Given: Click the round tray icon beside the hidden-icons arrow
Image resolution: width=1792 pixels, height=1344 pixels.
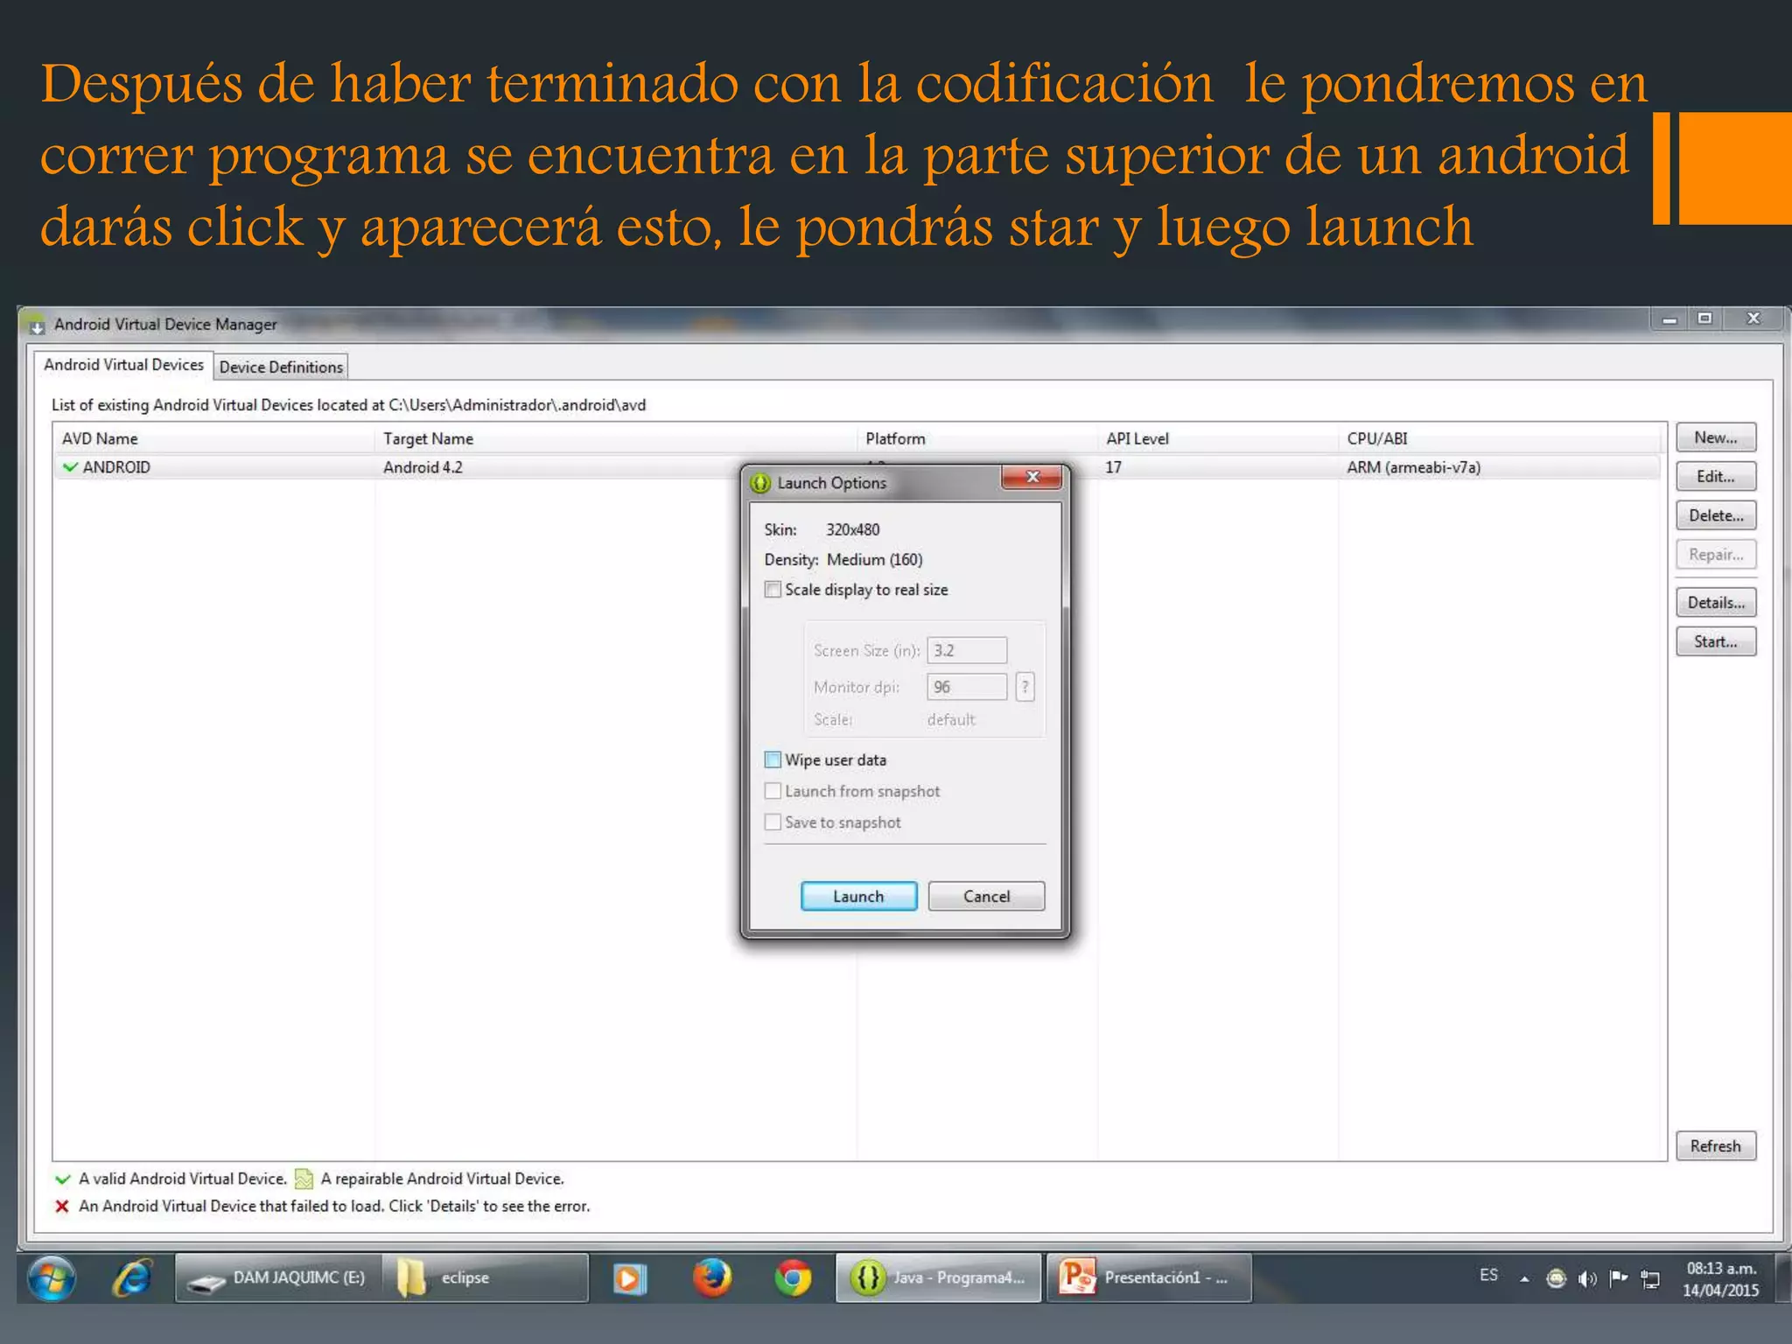Looking at the screenshot, I should point(1556,1279).
